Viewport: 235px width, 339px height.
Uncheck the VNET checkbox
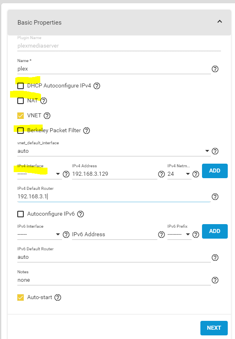[21, 116]
